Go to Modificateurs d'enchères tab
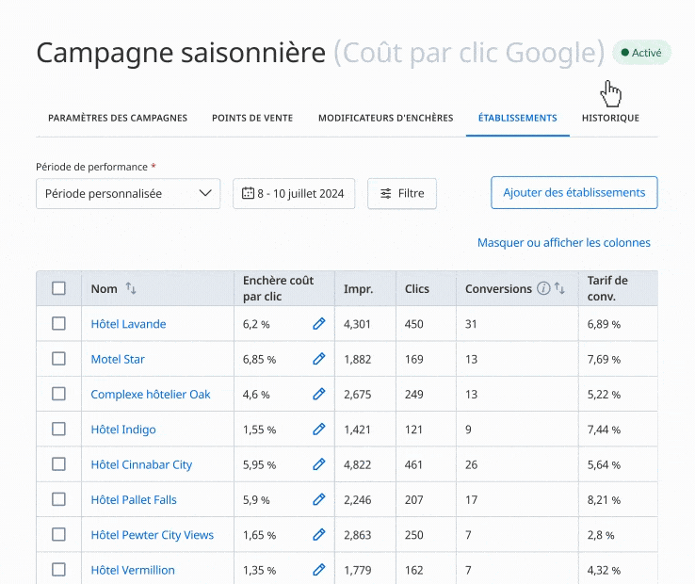Viewport: 695px width, 584px height. pyautogui.click(x=385, y=119)
